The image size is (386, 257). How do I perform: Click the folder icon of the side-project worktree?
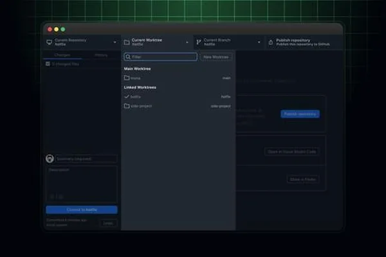127,106
